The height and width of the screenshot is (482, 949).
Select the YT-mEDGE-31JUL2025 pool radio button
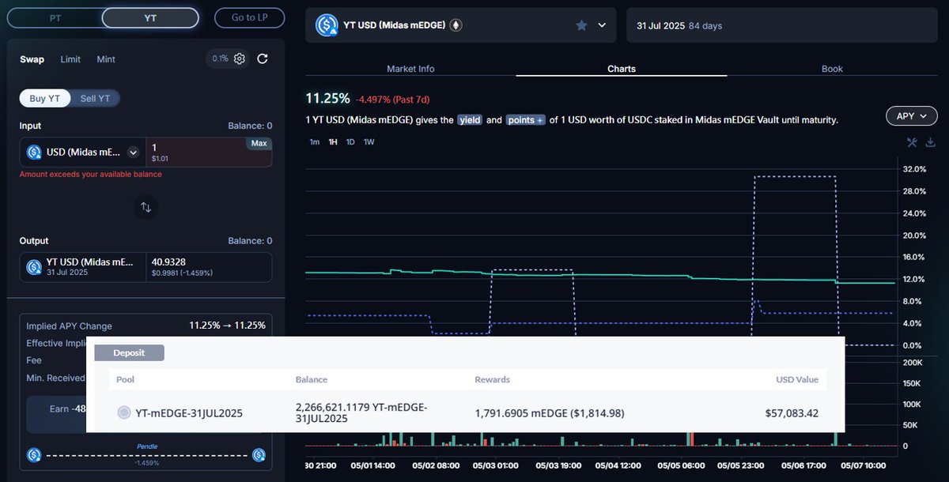pos(123,412)
